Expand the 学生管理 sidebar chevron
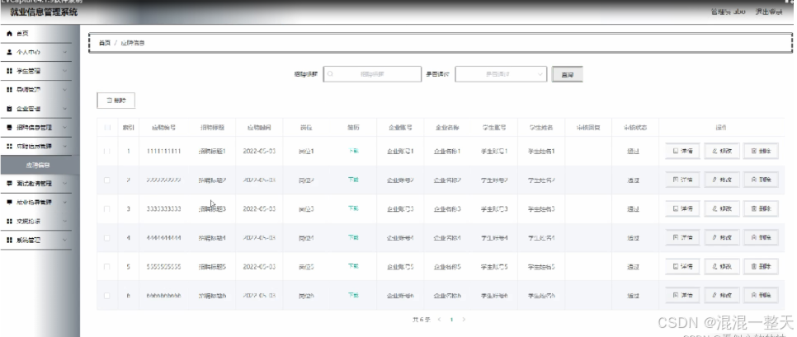797x337 pixels. click(x=64, y=71)
